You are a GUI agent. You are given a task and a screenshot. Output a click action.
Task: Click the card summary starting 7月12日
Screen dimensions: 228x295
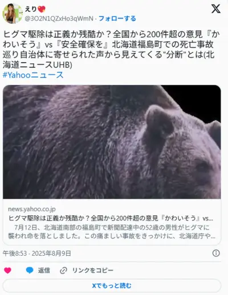point(112,232)
